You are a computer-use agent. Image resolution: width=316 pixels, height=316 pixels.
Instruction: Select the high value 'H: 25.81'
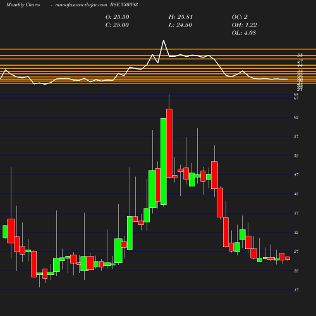tap(181, 17)
